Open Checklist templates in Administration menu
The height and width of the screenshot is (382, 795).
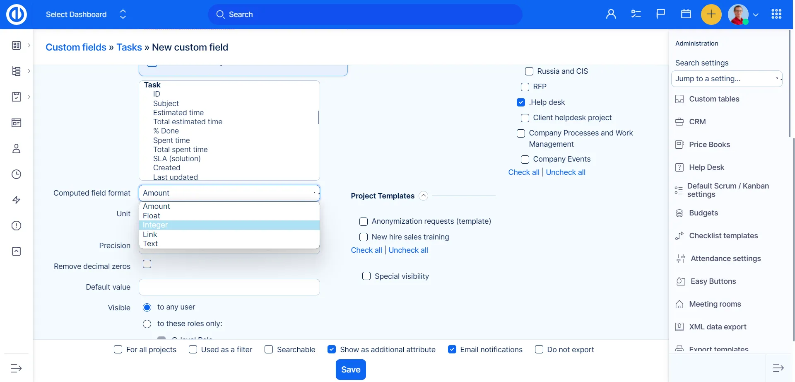click(723, 236)
